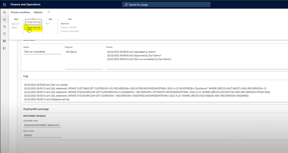288x153 pixels.
Task: Open the Process workflow tab
Action: [x=20, y=12]
